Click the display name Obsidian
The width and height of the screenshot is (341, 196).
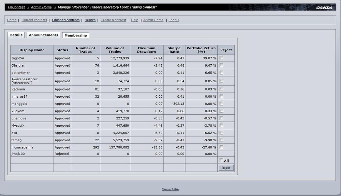[18, 65]
